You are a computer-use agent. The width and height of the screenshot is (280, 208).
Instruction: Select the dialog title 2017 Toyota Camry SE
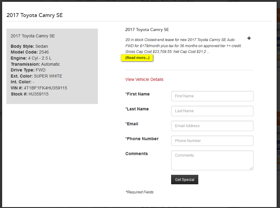point(35,15)
